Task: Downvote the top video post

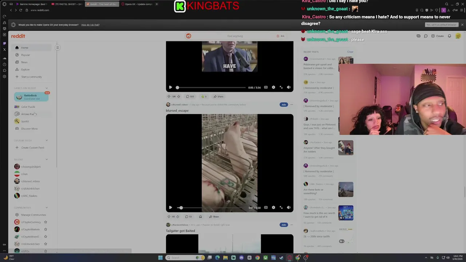Action: click(x=179, y=96)
